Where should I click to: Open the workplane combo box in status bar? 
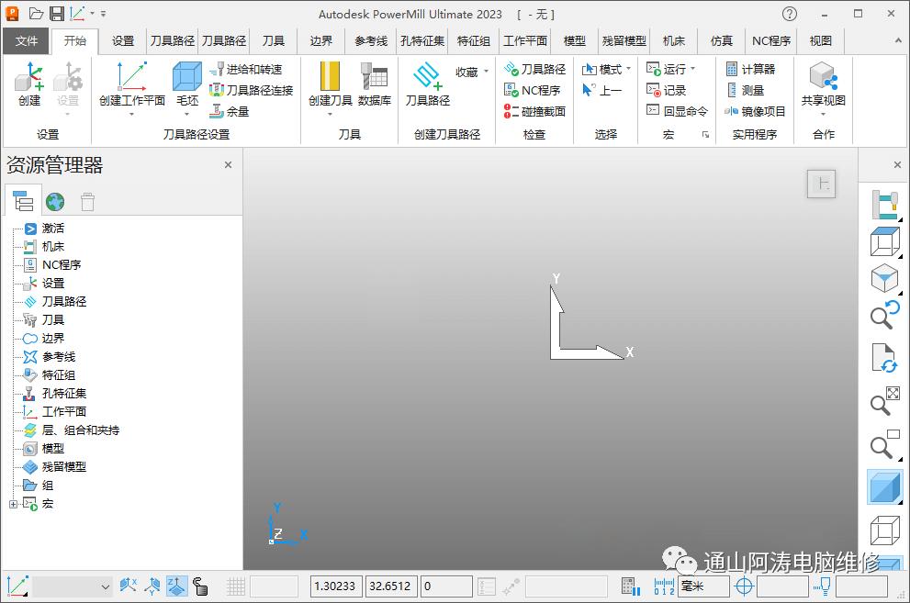(72, 586)
